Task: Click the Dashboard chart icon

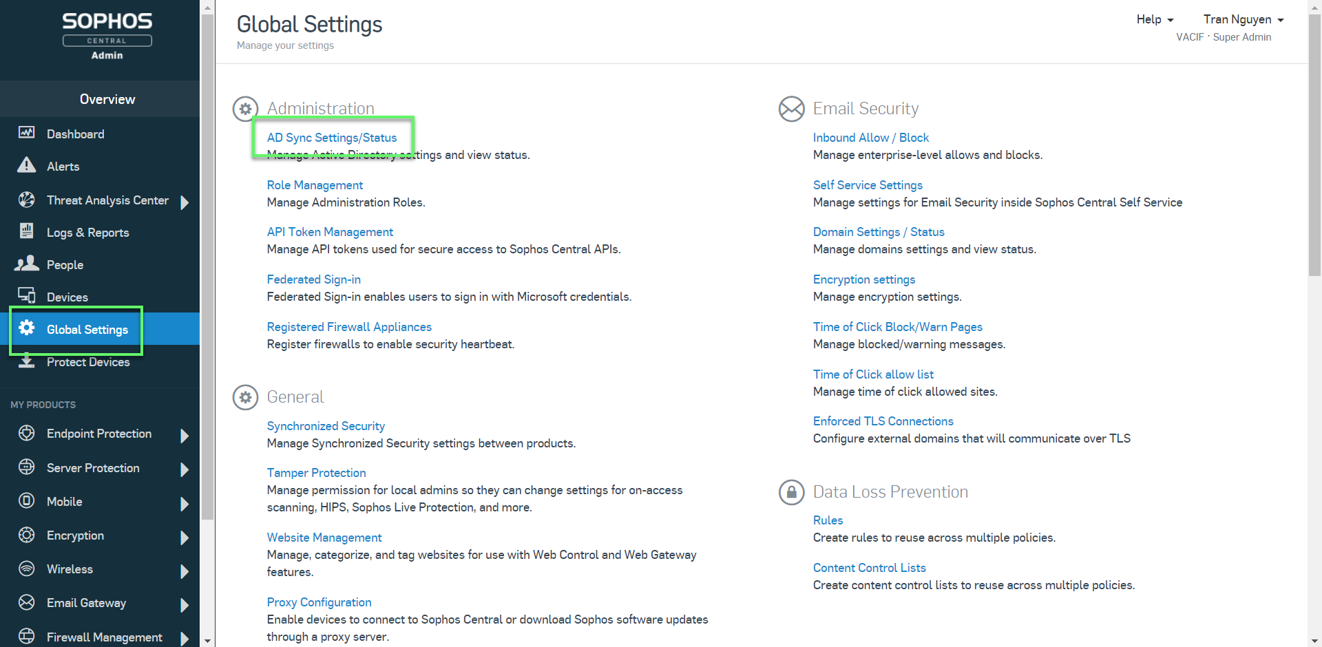Action: coord(26,132)
